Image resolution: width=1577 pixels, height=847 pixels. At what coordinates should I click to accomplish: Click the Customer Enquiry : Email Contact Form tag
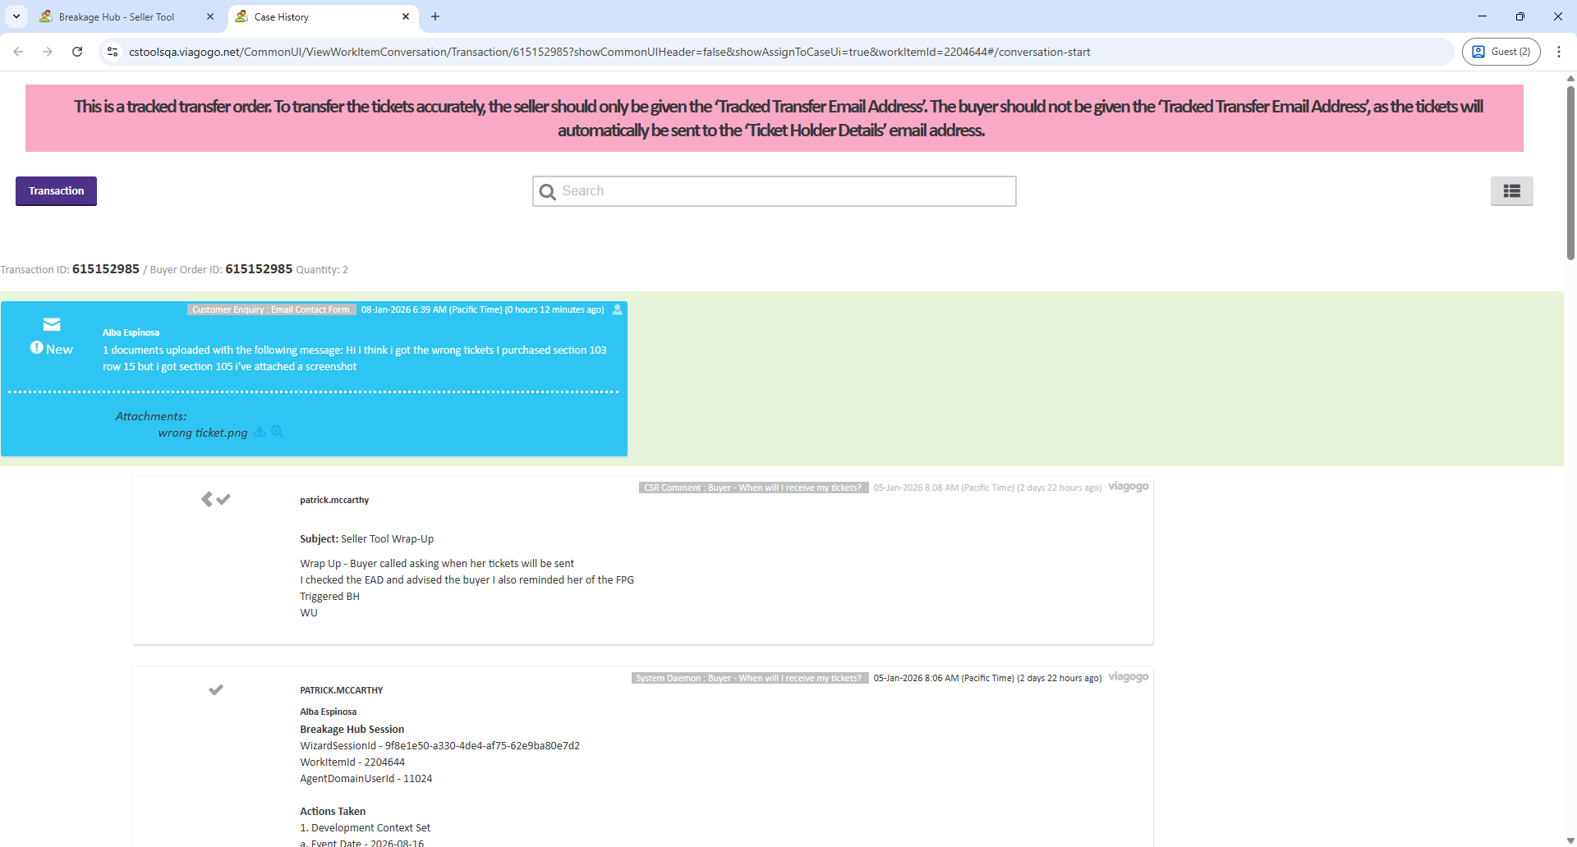click(271, 309)
